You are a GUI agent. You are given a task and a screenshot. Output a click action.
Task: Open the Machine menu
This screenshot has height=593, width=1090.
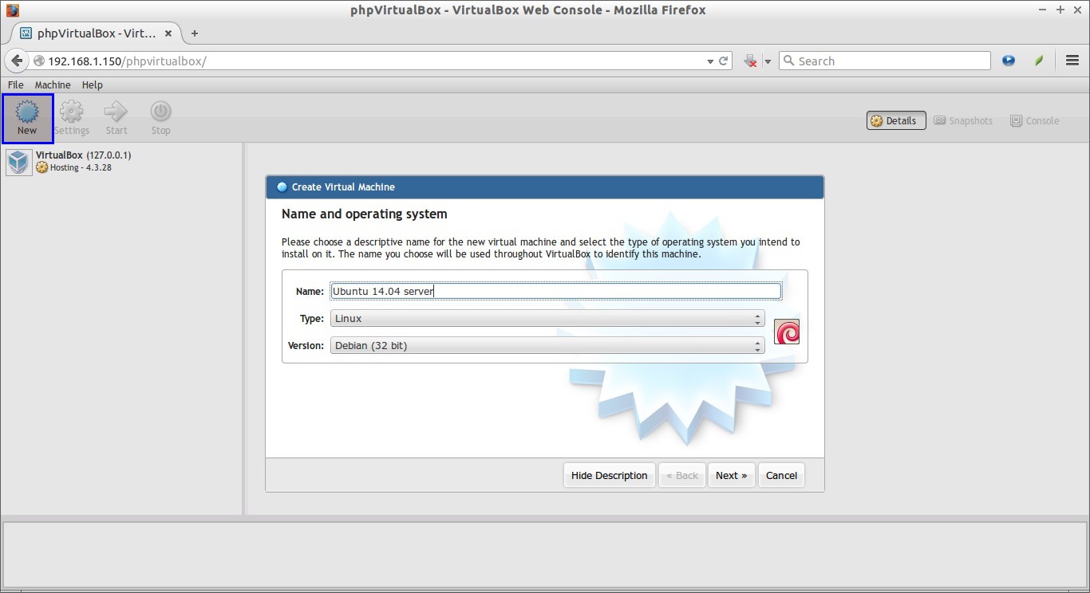[x=53, y=84]
